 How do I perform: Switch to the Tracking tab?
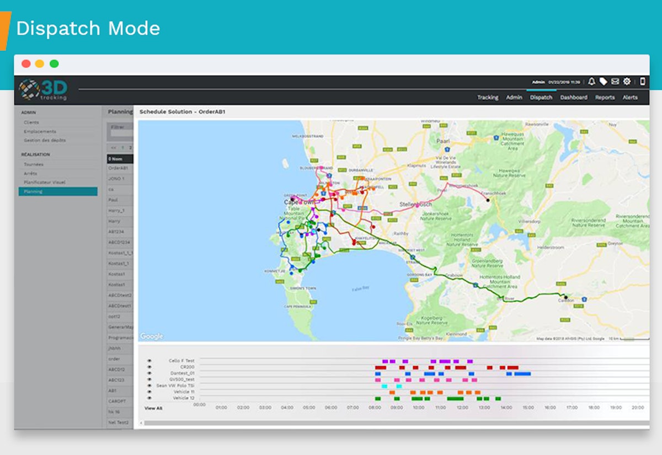(489, 97)
